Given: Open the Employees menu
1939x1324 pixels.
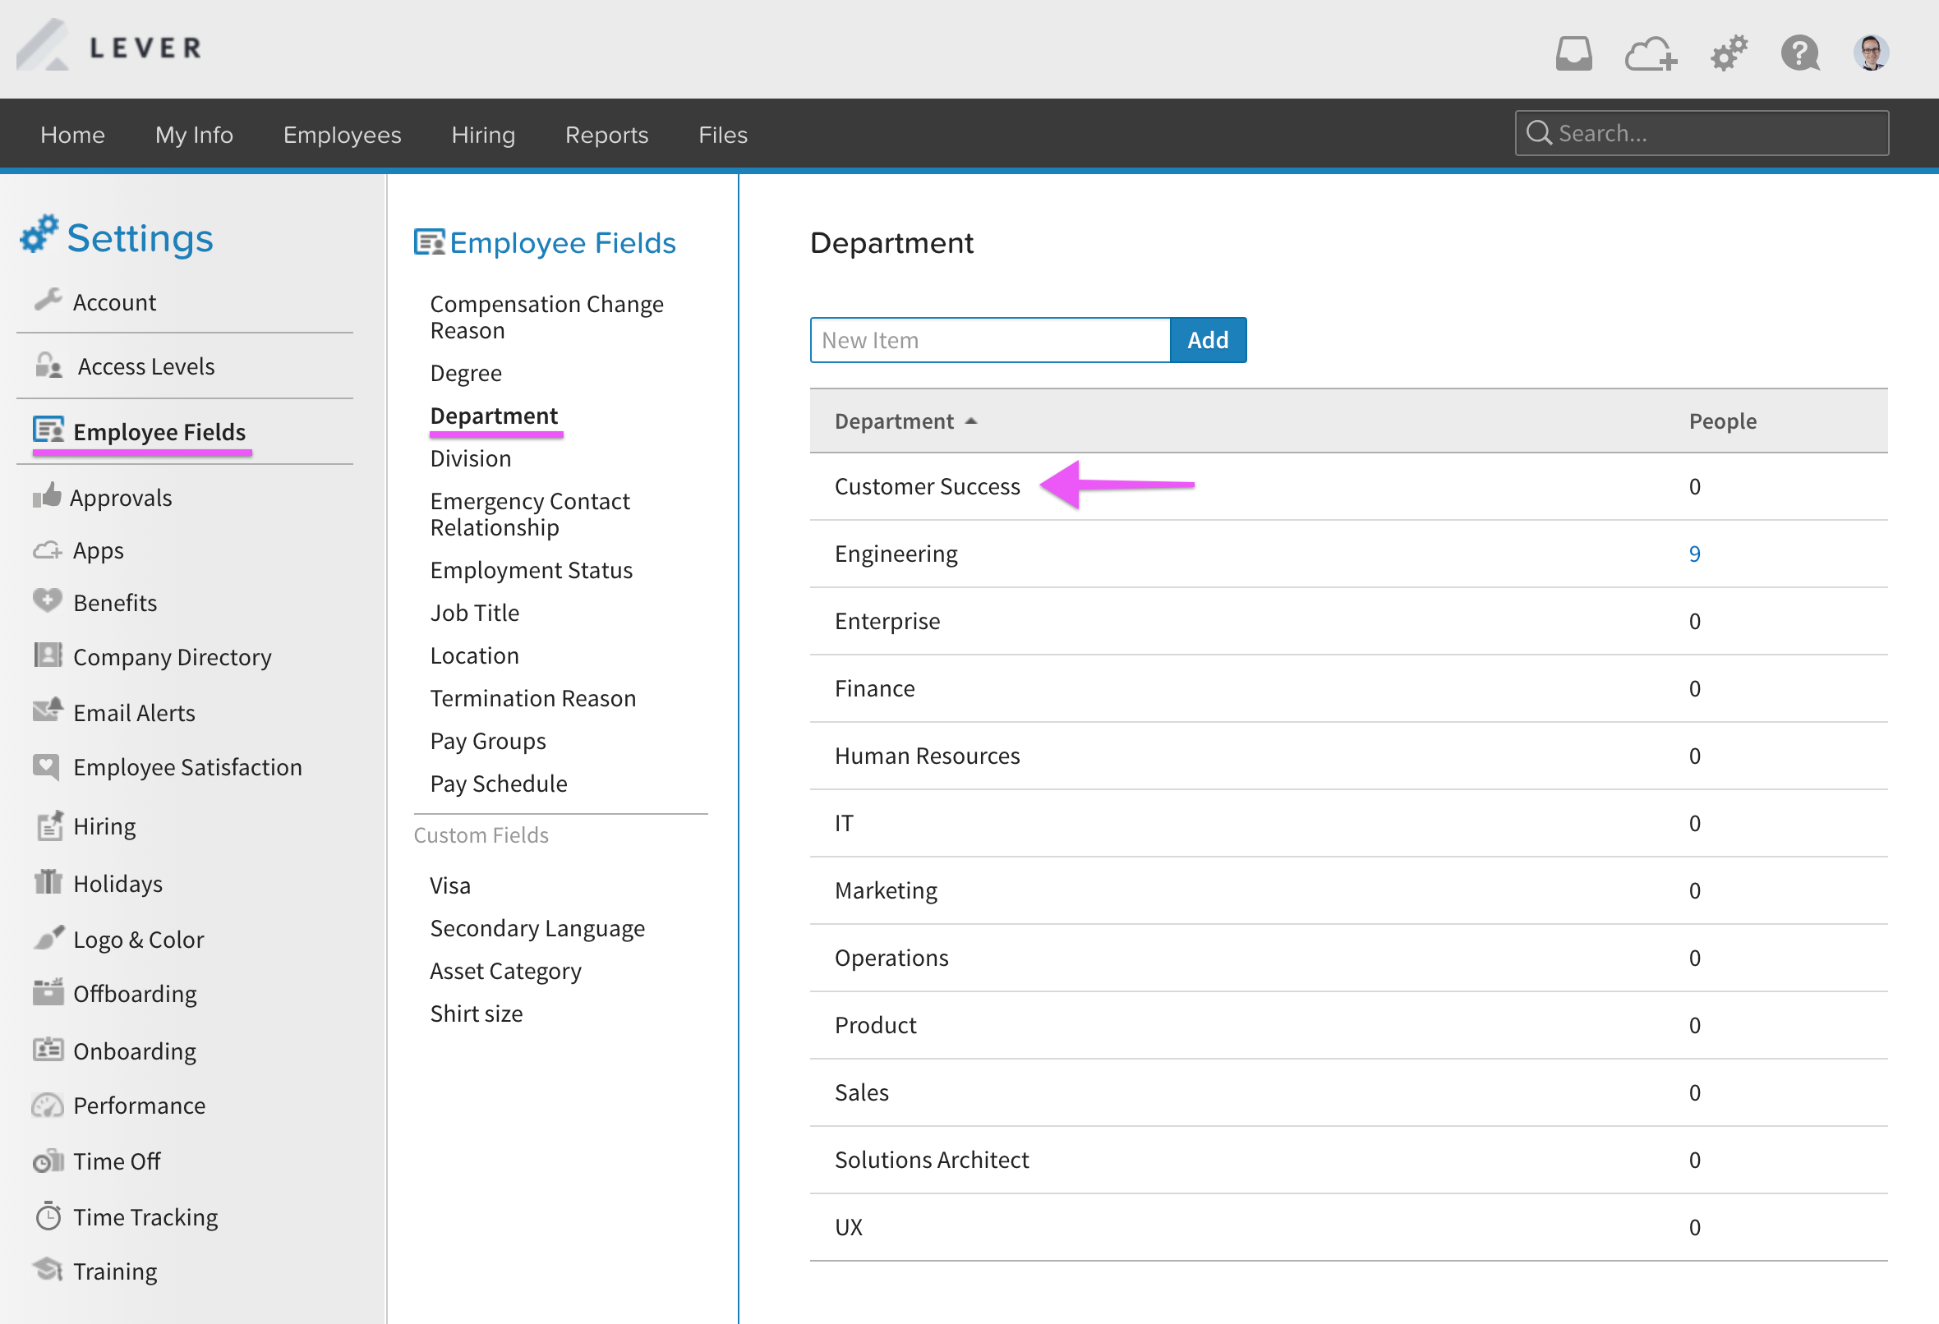Looking at the screenshot, I should point(342,136).
